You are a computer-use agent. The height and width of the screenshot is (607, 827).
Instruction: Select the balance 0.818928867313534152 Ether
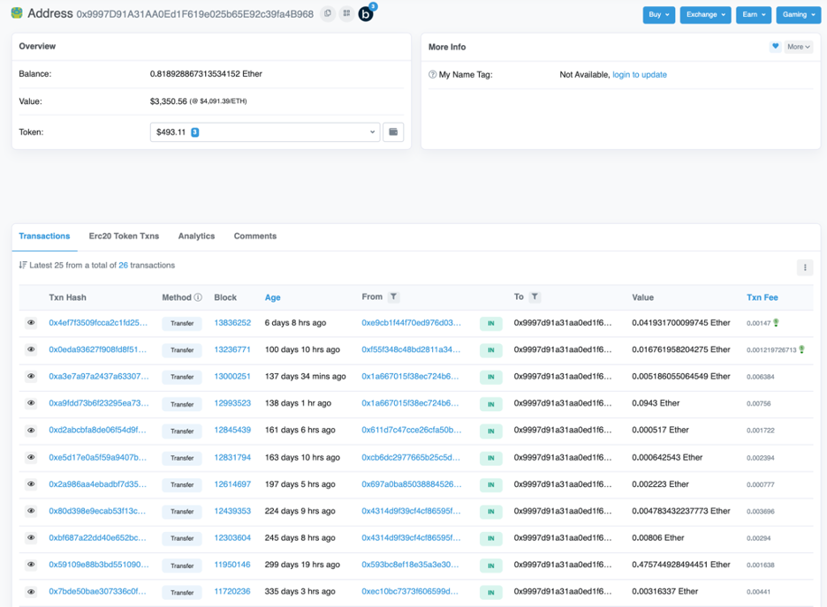[206, 74]
